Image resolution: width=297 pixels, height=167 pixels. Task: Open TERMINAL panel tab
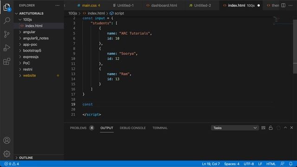pos(160,128)
